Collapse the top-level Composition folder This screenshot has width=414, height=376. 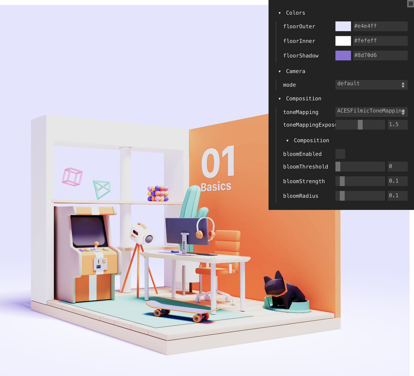[300, 98]
